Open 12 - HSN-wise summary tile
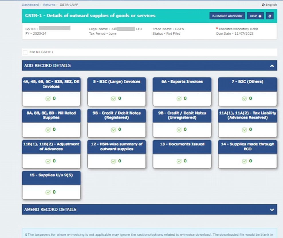Screen dimensions: 283x238 point(117,147)
